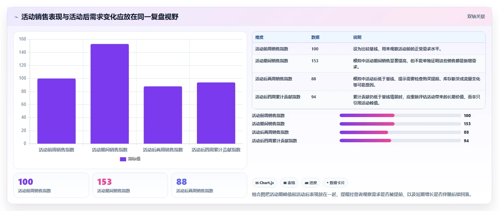The height and width of the screenshot is (211, 499).
Task: Click the 进度 row value 94
Action: pyautogui.click(x=466, y=141)
